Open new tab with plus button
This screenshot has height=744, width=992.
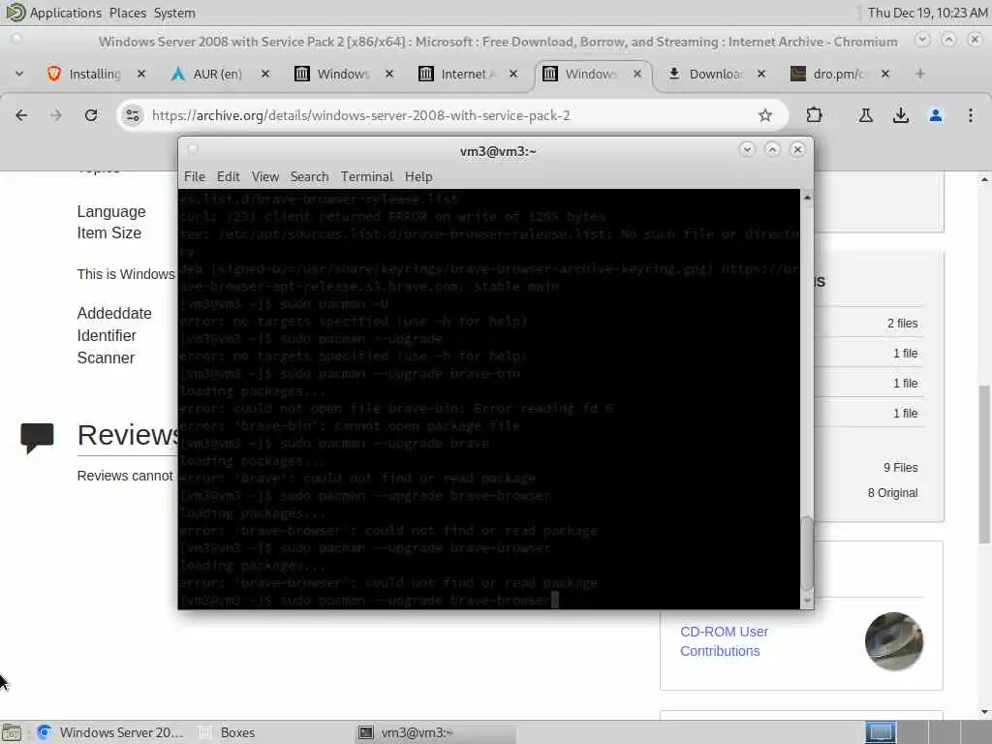coord(920,74)
